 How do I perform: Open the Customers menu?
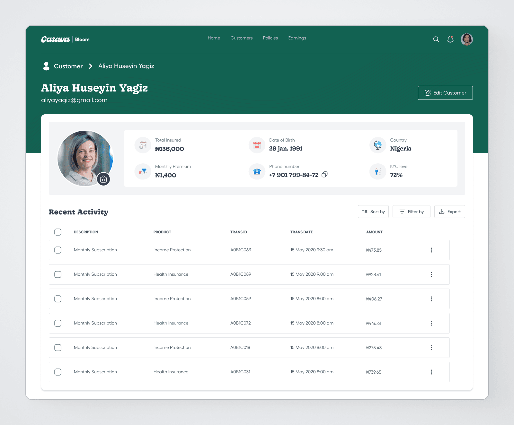point(242,38)
